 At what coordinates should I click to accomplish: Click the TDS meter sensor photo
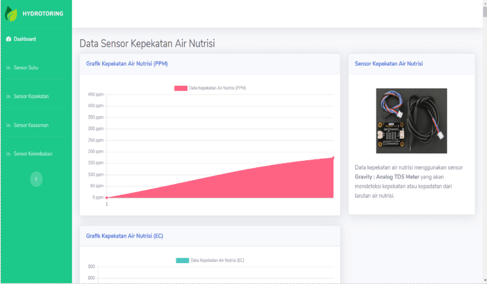[x=412, y=121]
